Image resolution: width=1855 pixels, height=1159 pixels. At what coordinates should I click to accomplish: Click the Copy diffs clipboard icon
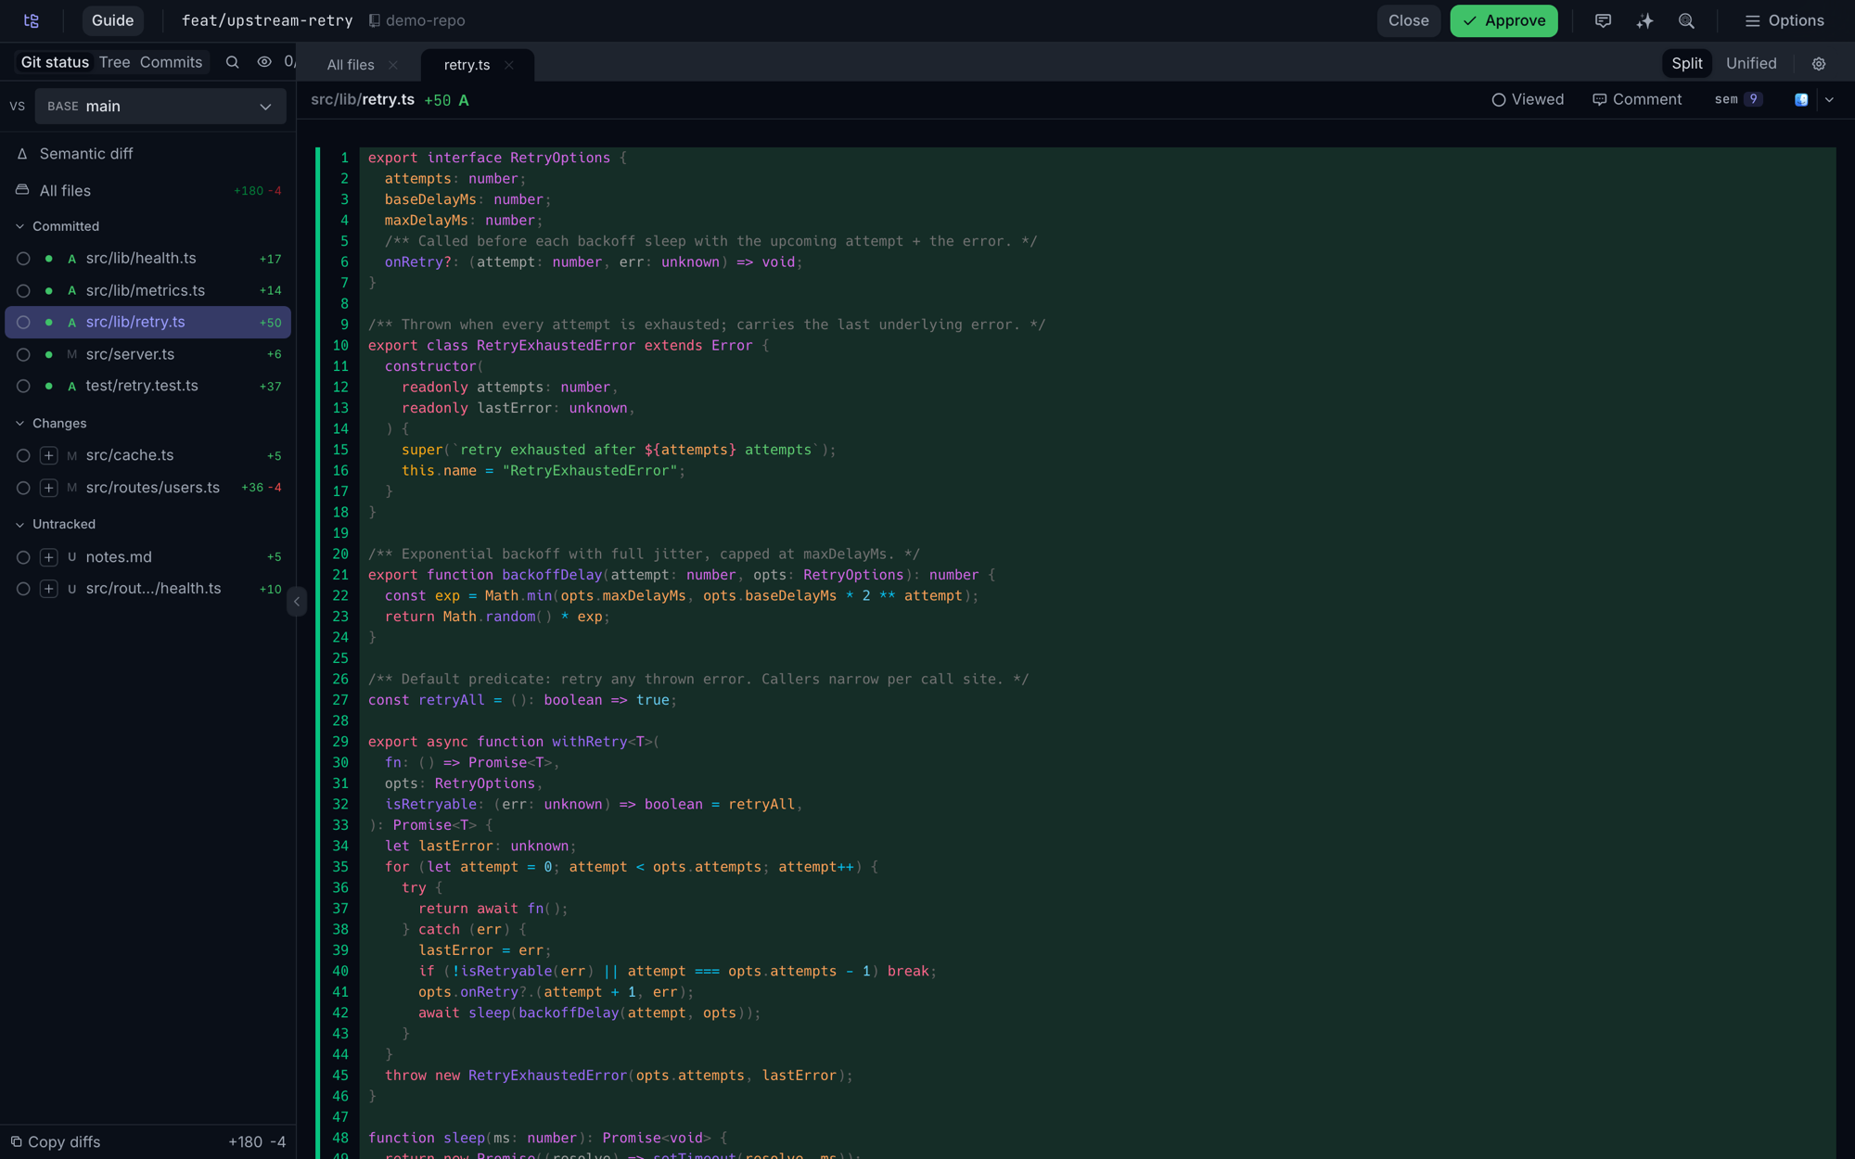pos(16,1141)
